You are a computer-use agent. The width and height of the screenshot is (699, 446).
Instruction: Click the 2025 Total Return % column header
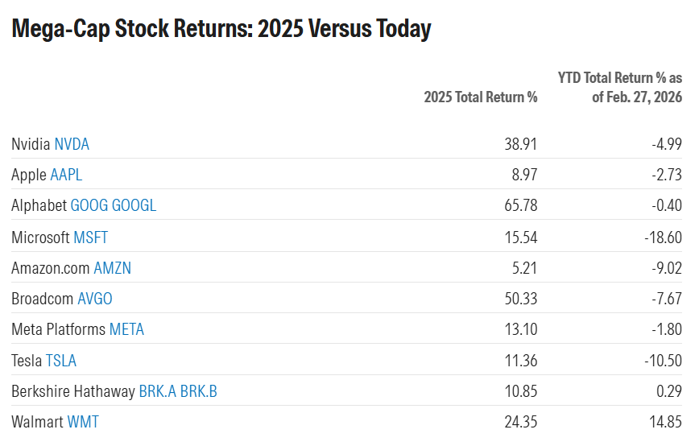481,97
